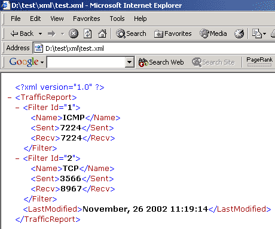The width and height of the screenshot is (275, 229).
Task: Expand the Google search box dropdown arrow
Action: [130, 62]
